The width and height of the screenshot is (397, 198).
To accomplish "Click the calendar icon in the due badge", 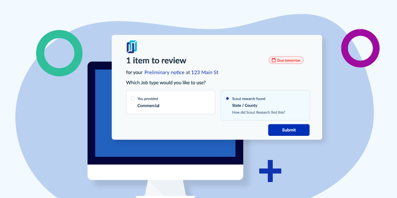I will [x=273, y=60].
